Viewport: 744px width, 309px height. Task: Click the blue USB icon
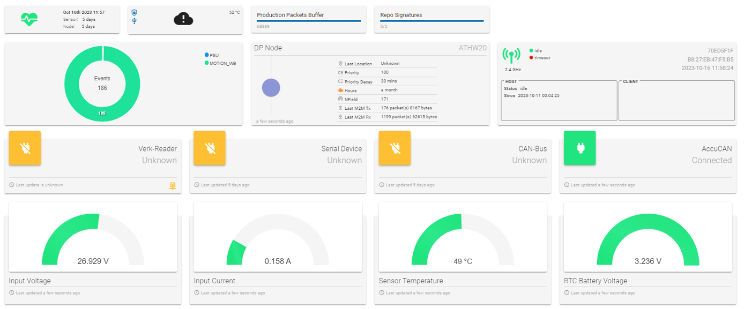tap(134, 21)
